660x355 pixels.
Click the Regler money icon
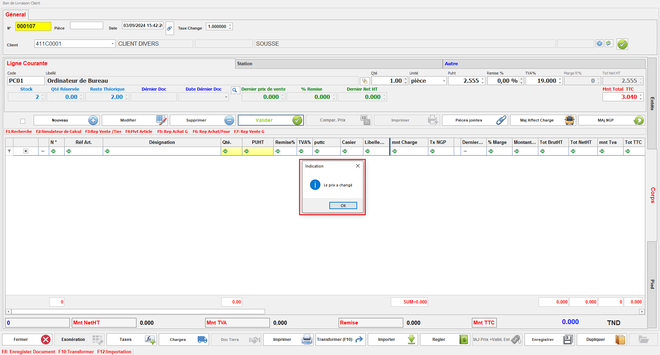[464, 340]
